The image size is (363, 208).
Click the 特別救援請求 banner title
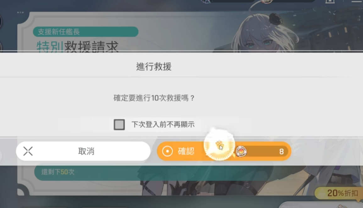tap(78, 46)
